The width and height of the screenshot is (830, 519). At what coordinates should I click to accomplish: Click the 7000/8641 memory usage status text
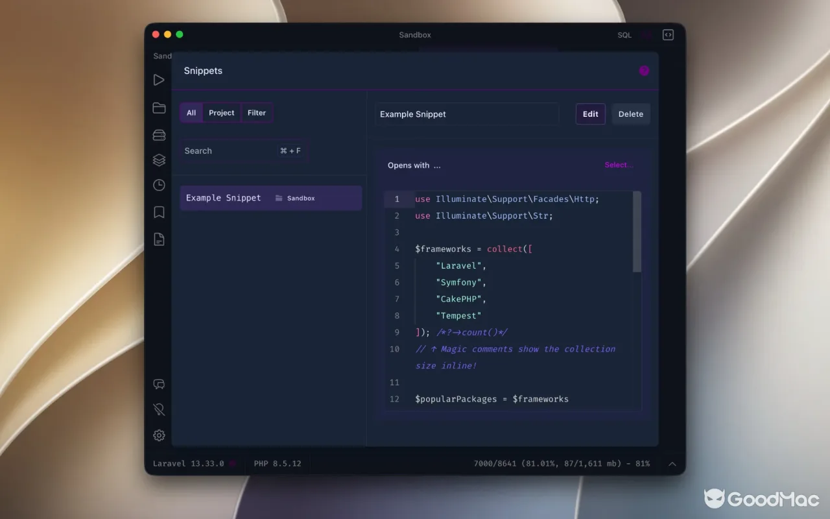coord(562,464)
